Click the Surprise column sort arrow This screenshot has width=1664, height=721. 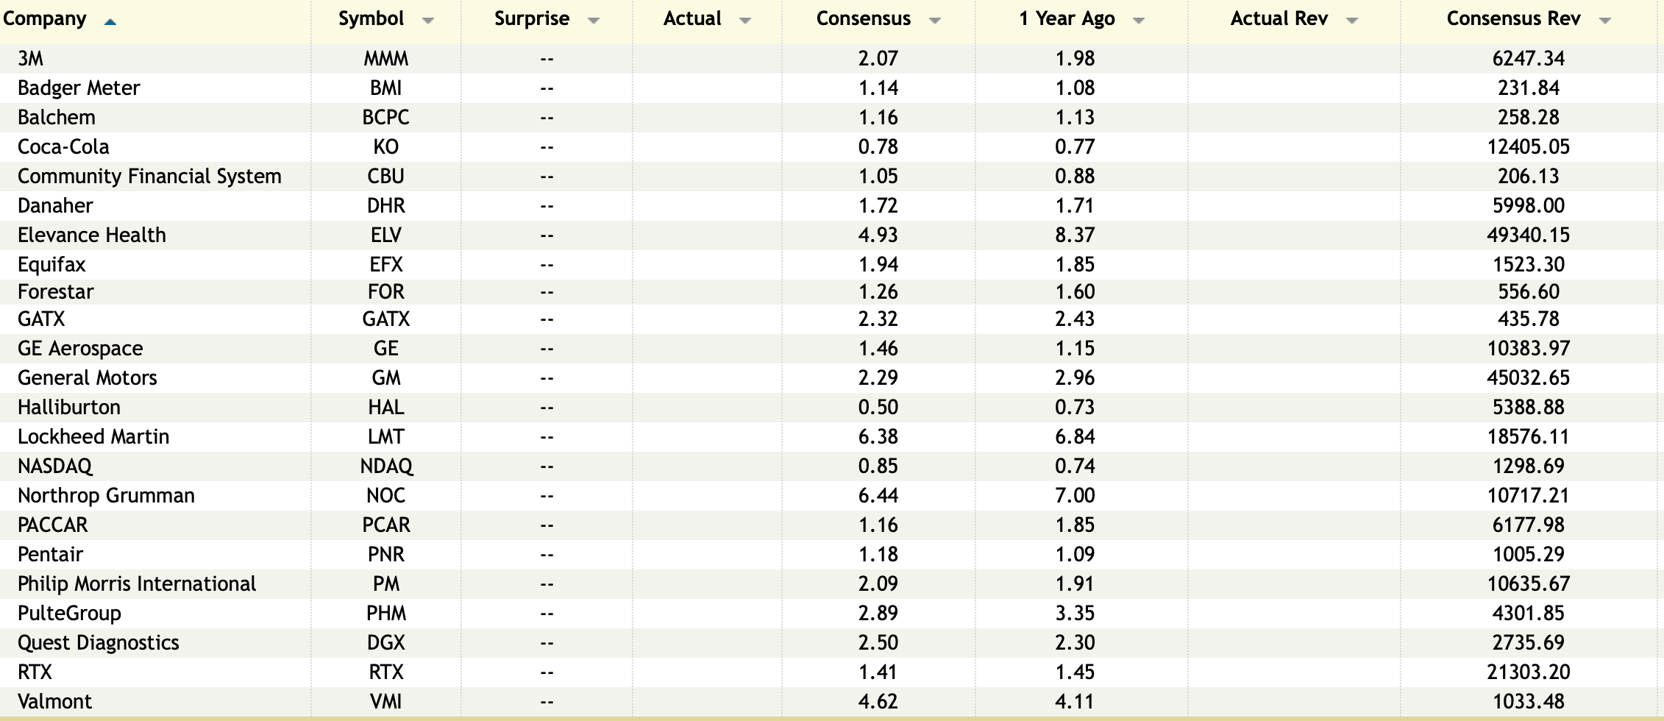coord(594,21)
